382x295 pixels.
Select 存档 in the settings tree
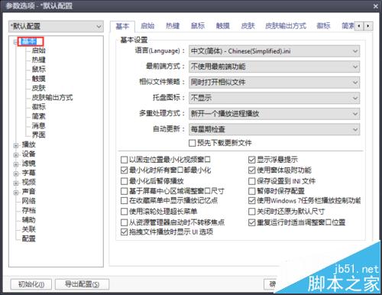click(x=29, y=210)
